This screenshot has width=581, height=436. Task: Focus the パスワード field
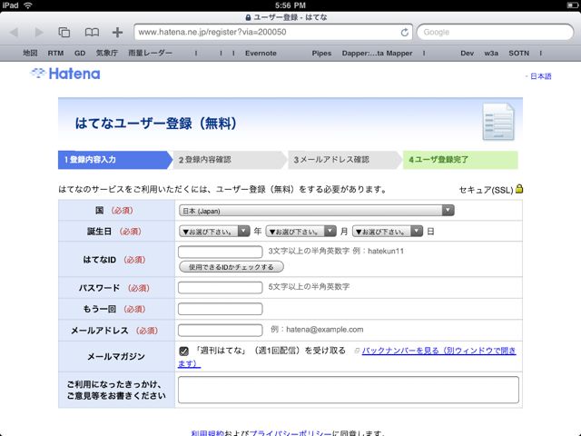click(220, 287)
